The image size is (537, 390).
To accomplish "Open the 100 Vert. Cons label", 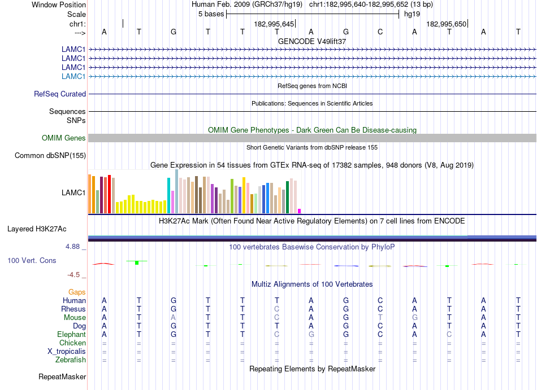I will pyautogui.click(x=32, y=260).
